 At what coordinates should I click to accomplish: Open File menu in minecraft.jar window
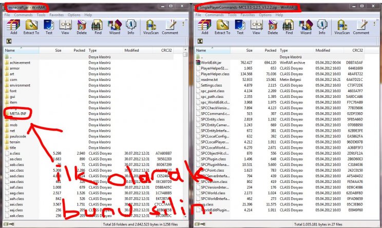[x=7, y=15]
